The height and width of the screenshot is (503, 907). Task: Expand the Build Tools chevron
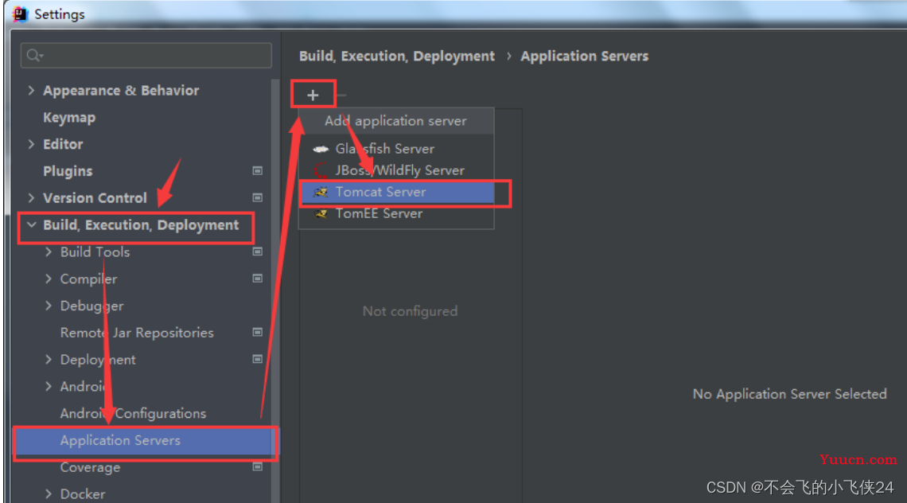[49, 251]
